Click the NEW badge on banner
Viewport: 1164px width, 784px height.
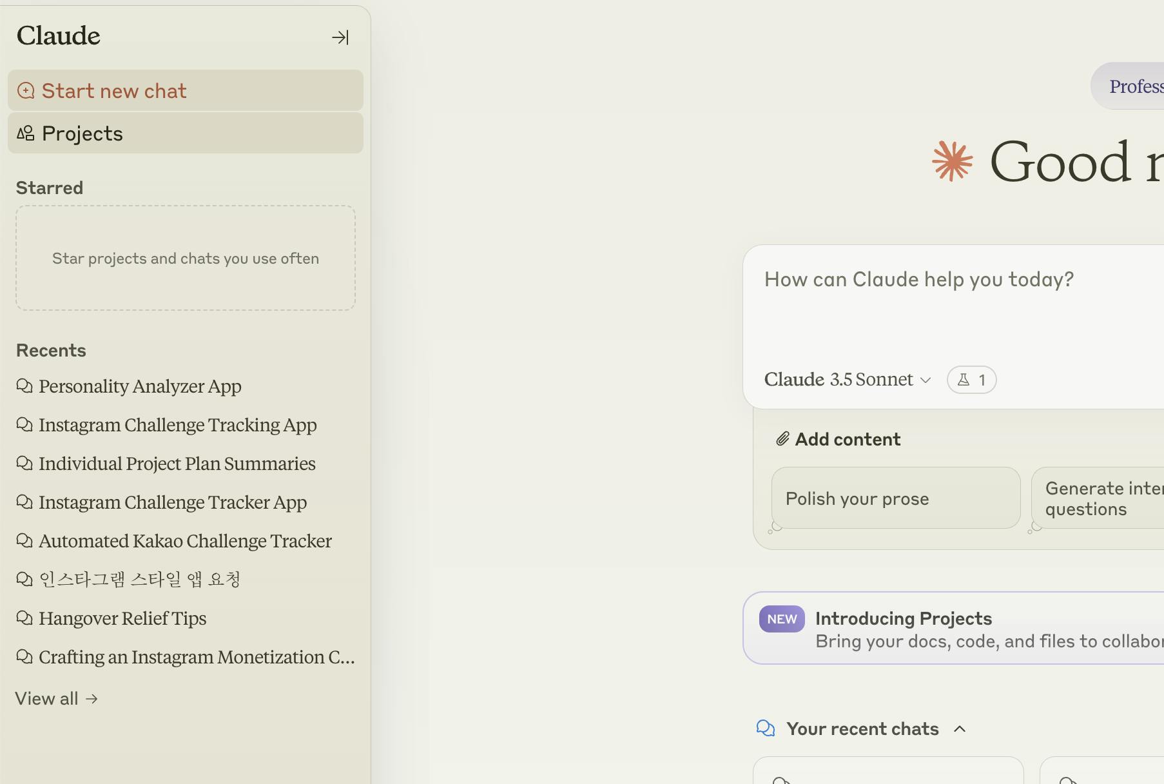point(782,619)
